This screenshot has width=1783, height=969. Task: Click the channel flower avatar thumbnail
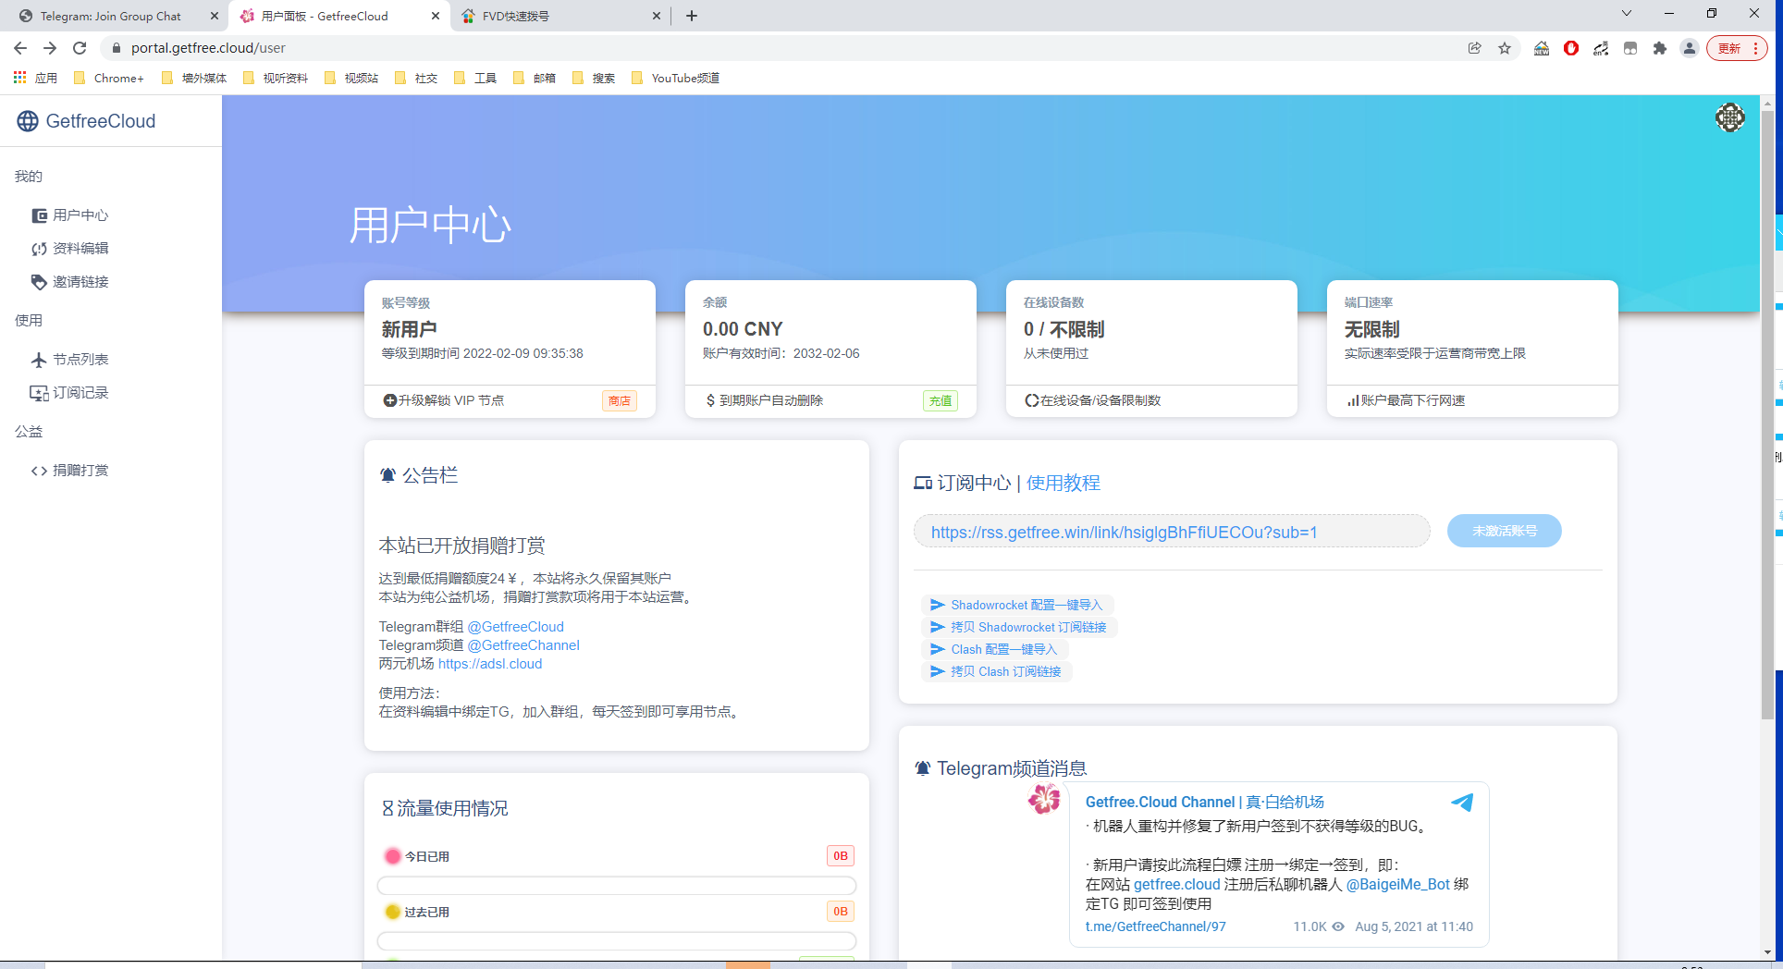(1044, 798)
